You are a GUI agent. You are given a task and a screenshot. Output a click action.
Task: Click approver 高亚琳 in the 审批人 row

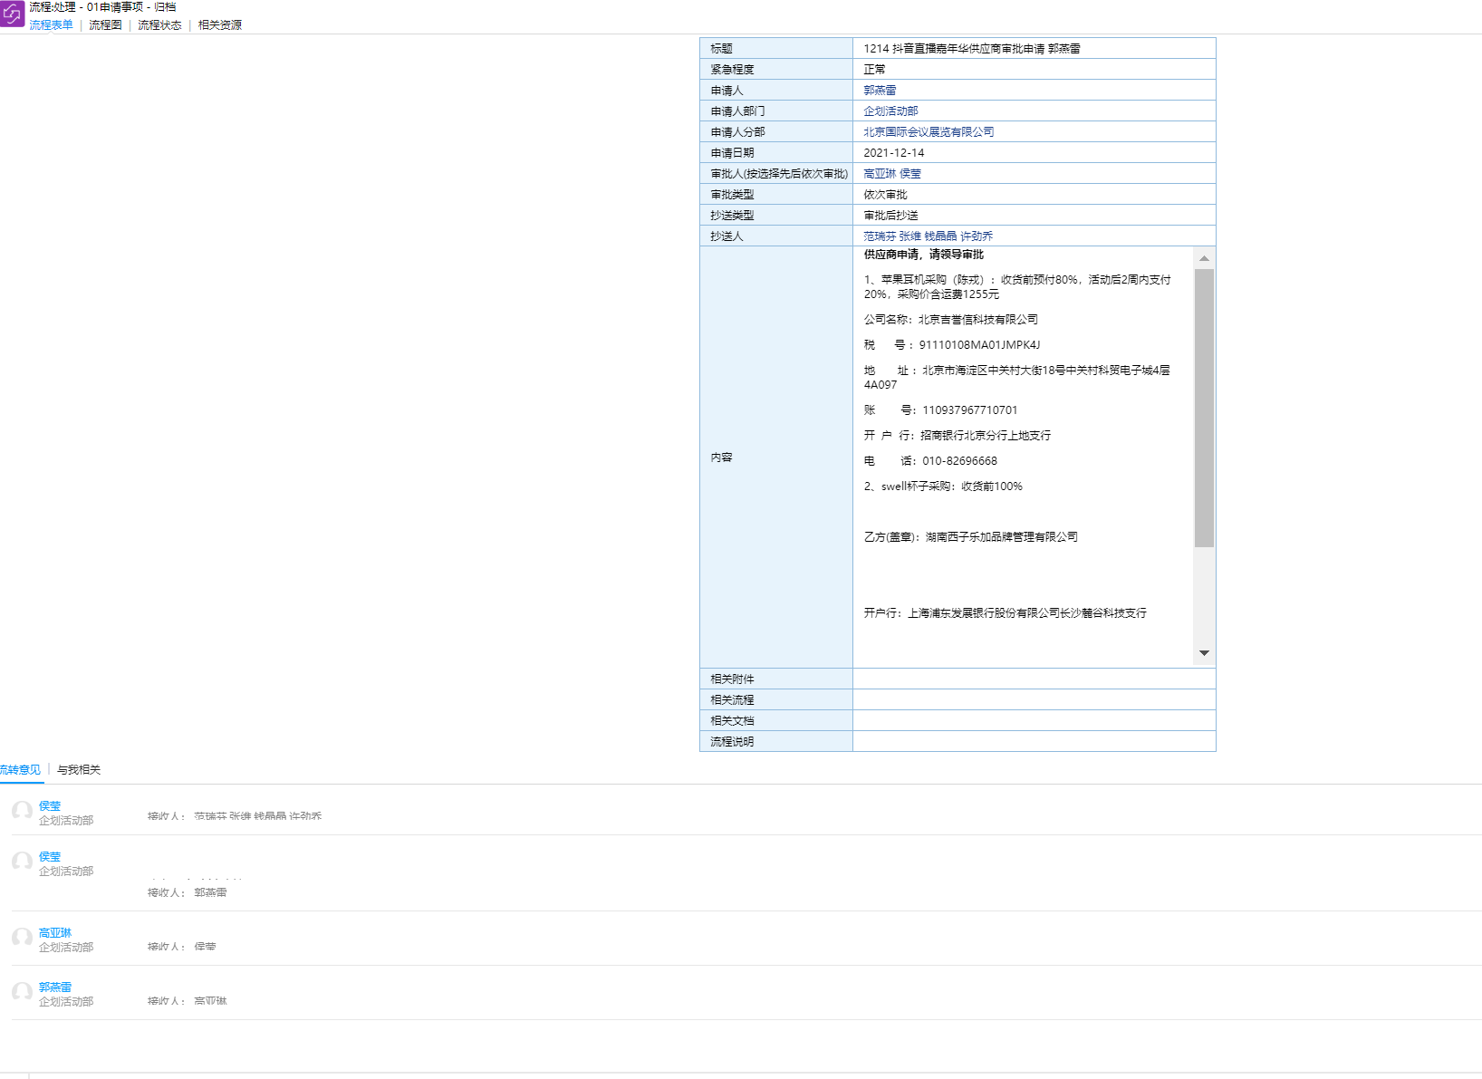879,174
